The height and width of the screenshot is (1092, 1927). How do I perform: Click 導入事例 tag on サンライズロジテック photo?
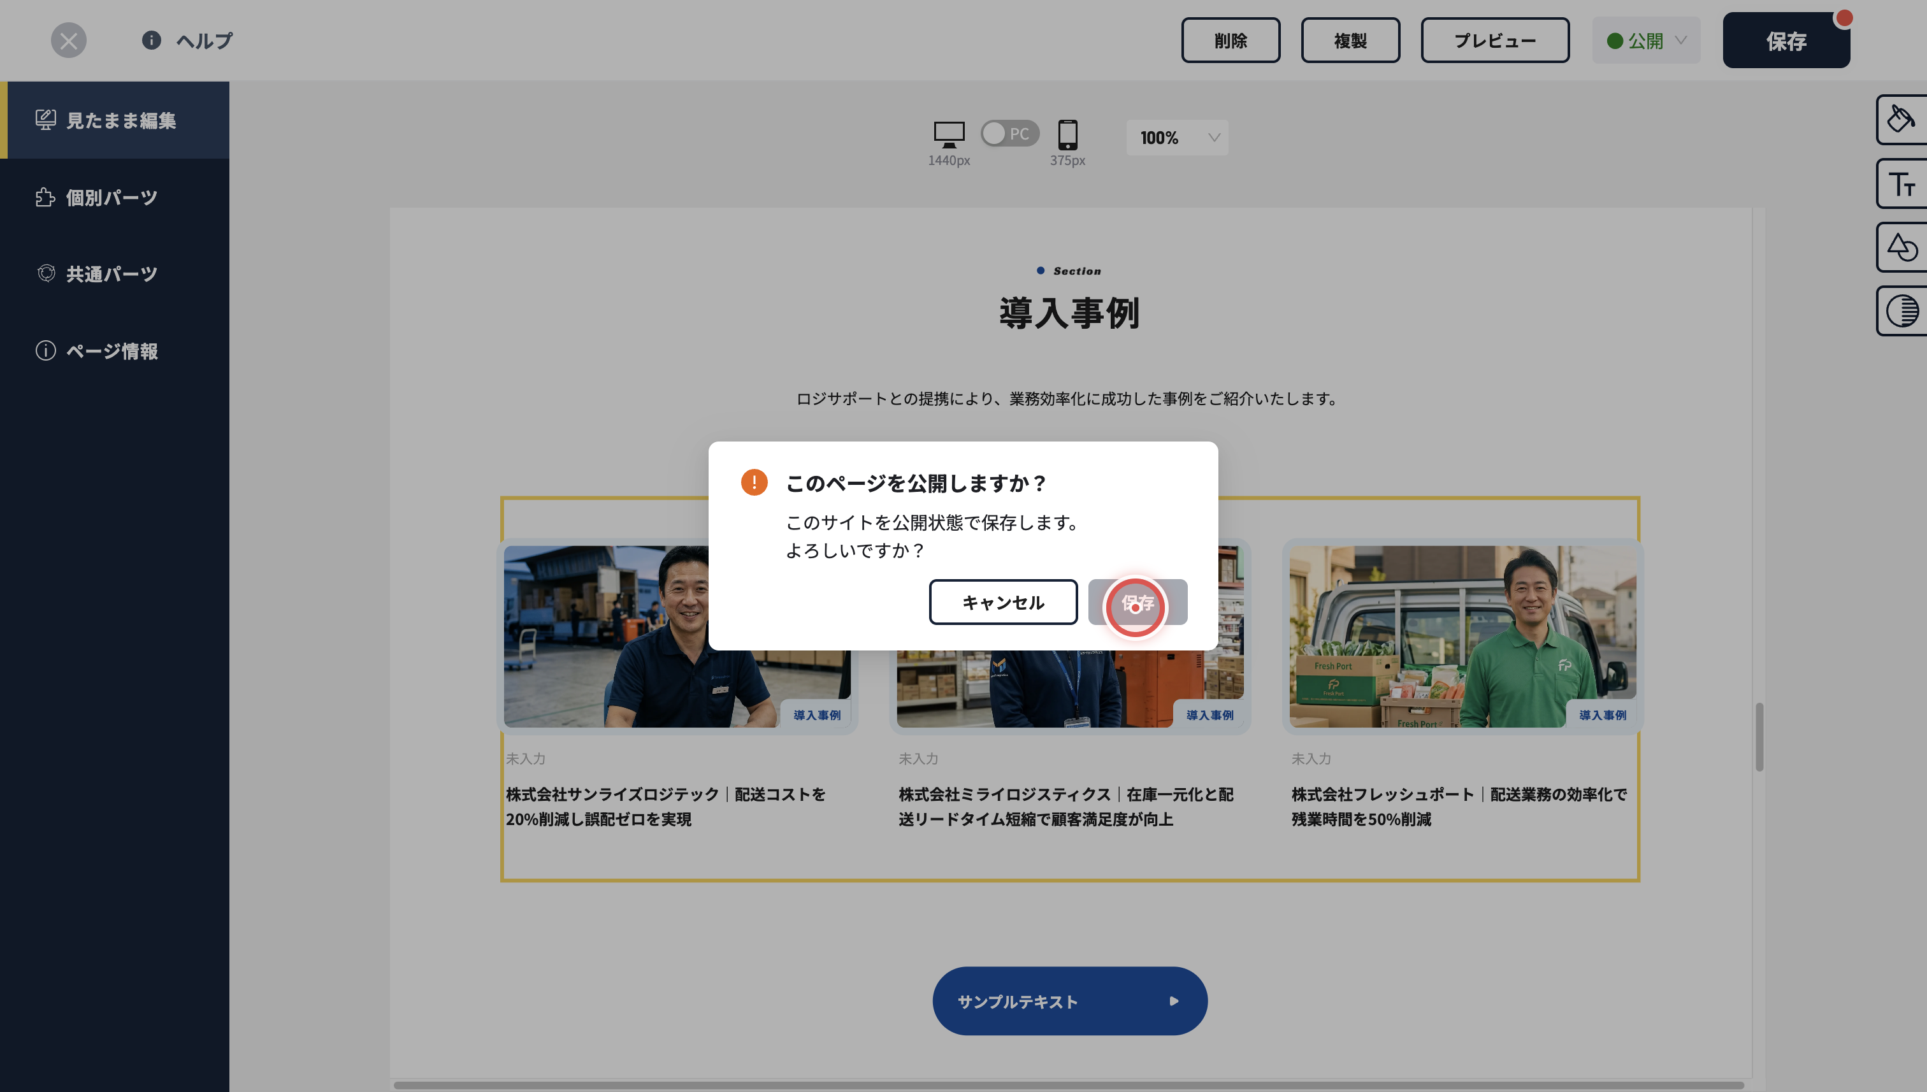(817, 715)
